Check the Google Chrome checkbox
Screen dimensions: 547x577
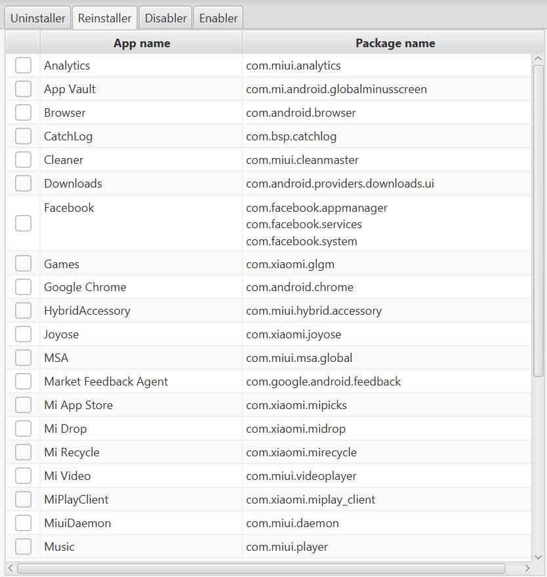tap(23, 287)
